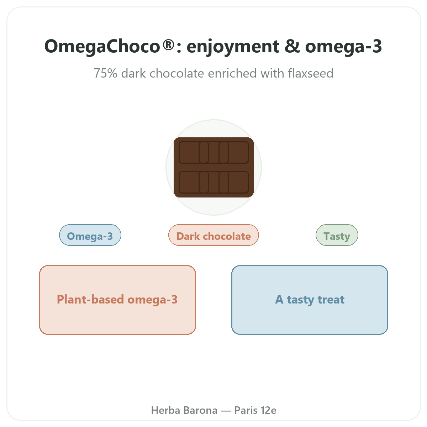Select the Dark chocolate pill tag

213,235
